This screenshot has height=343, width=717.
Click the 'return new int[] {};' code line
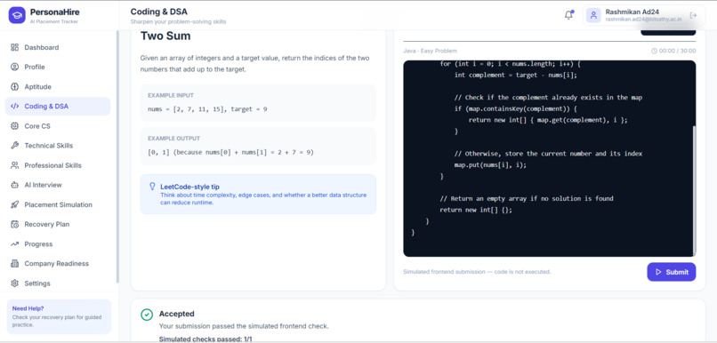coord(476,210)
